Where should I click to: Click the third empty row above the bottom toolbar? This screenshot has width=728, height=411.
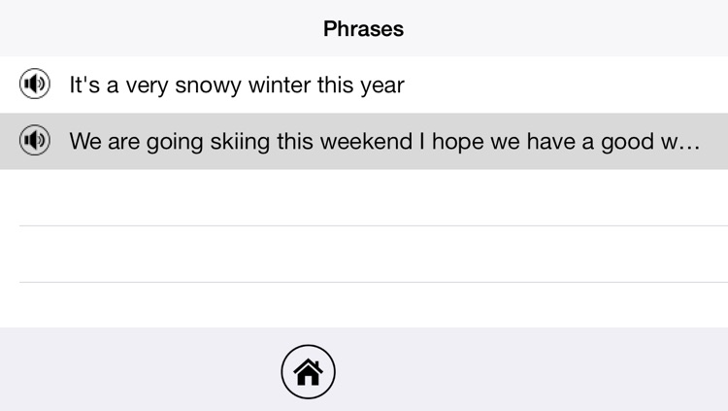(364, 305)
